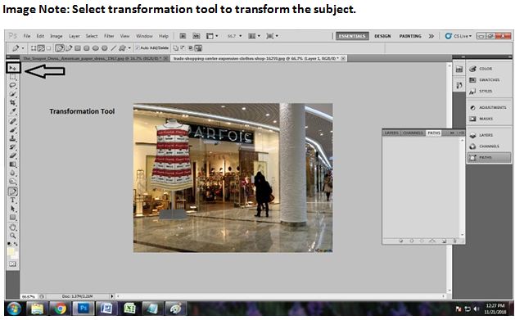Reset default foreground and background colors
Screen dimensions: 515x320
(x=9, y=244)
